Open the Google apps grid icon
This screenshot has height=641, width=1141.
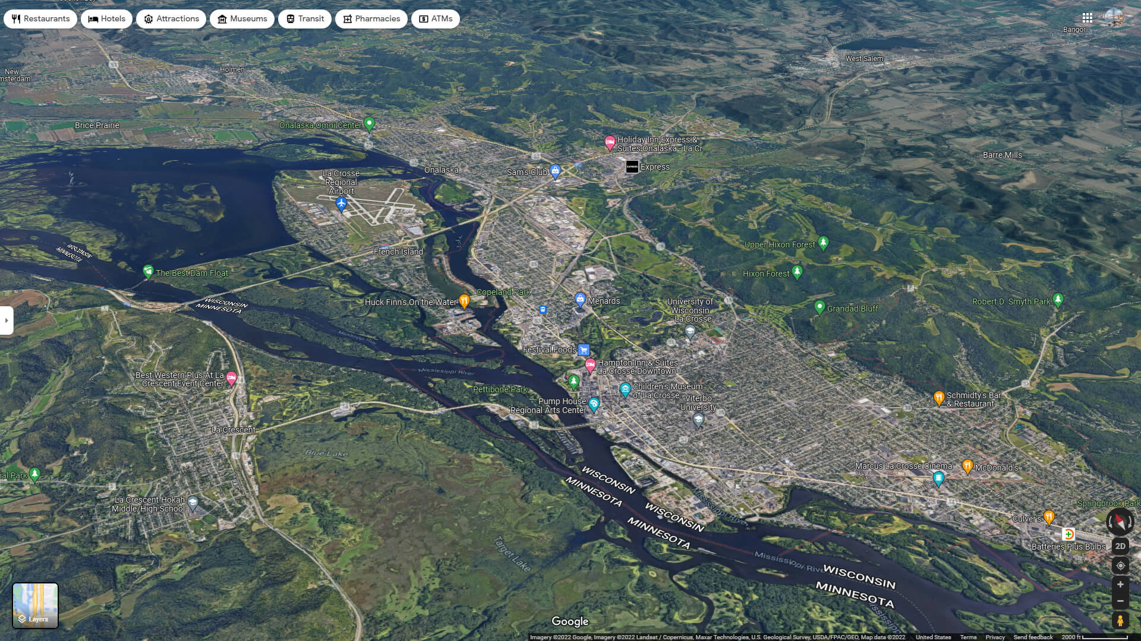point(1087,18)
